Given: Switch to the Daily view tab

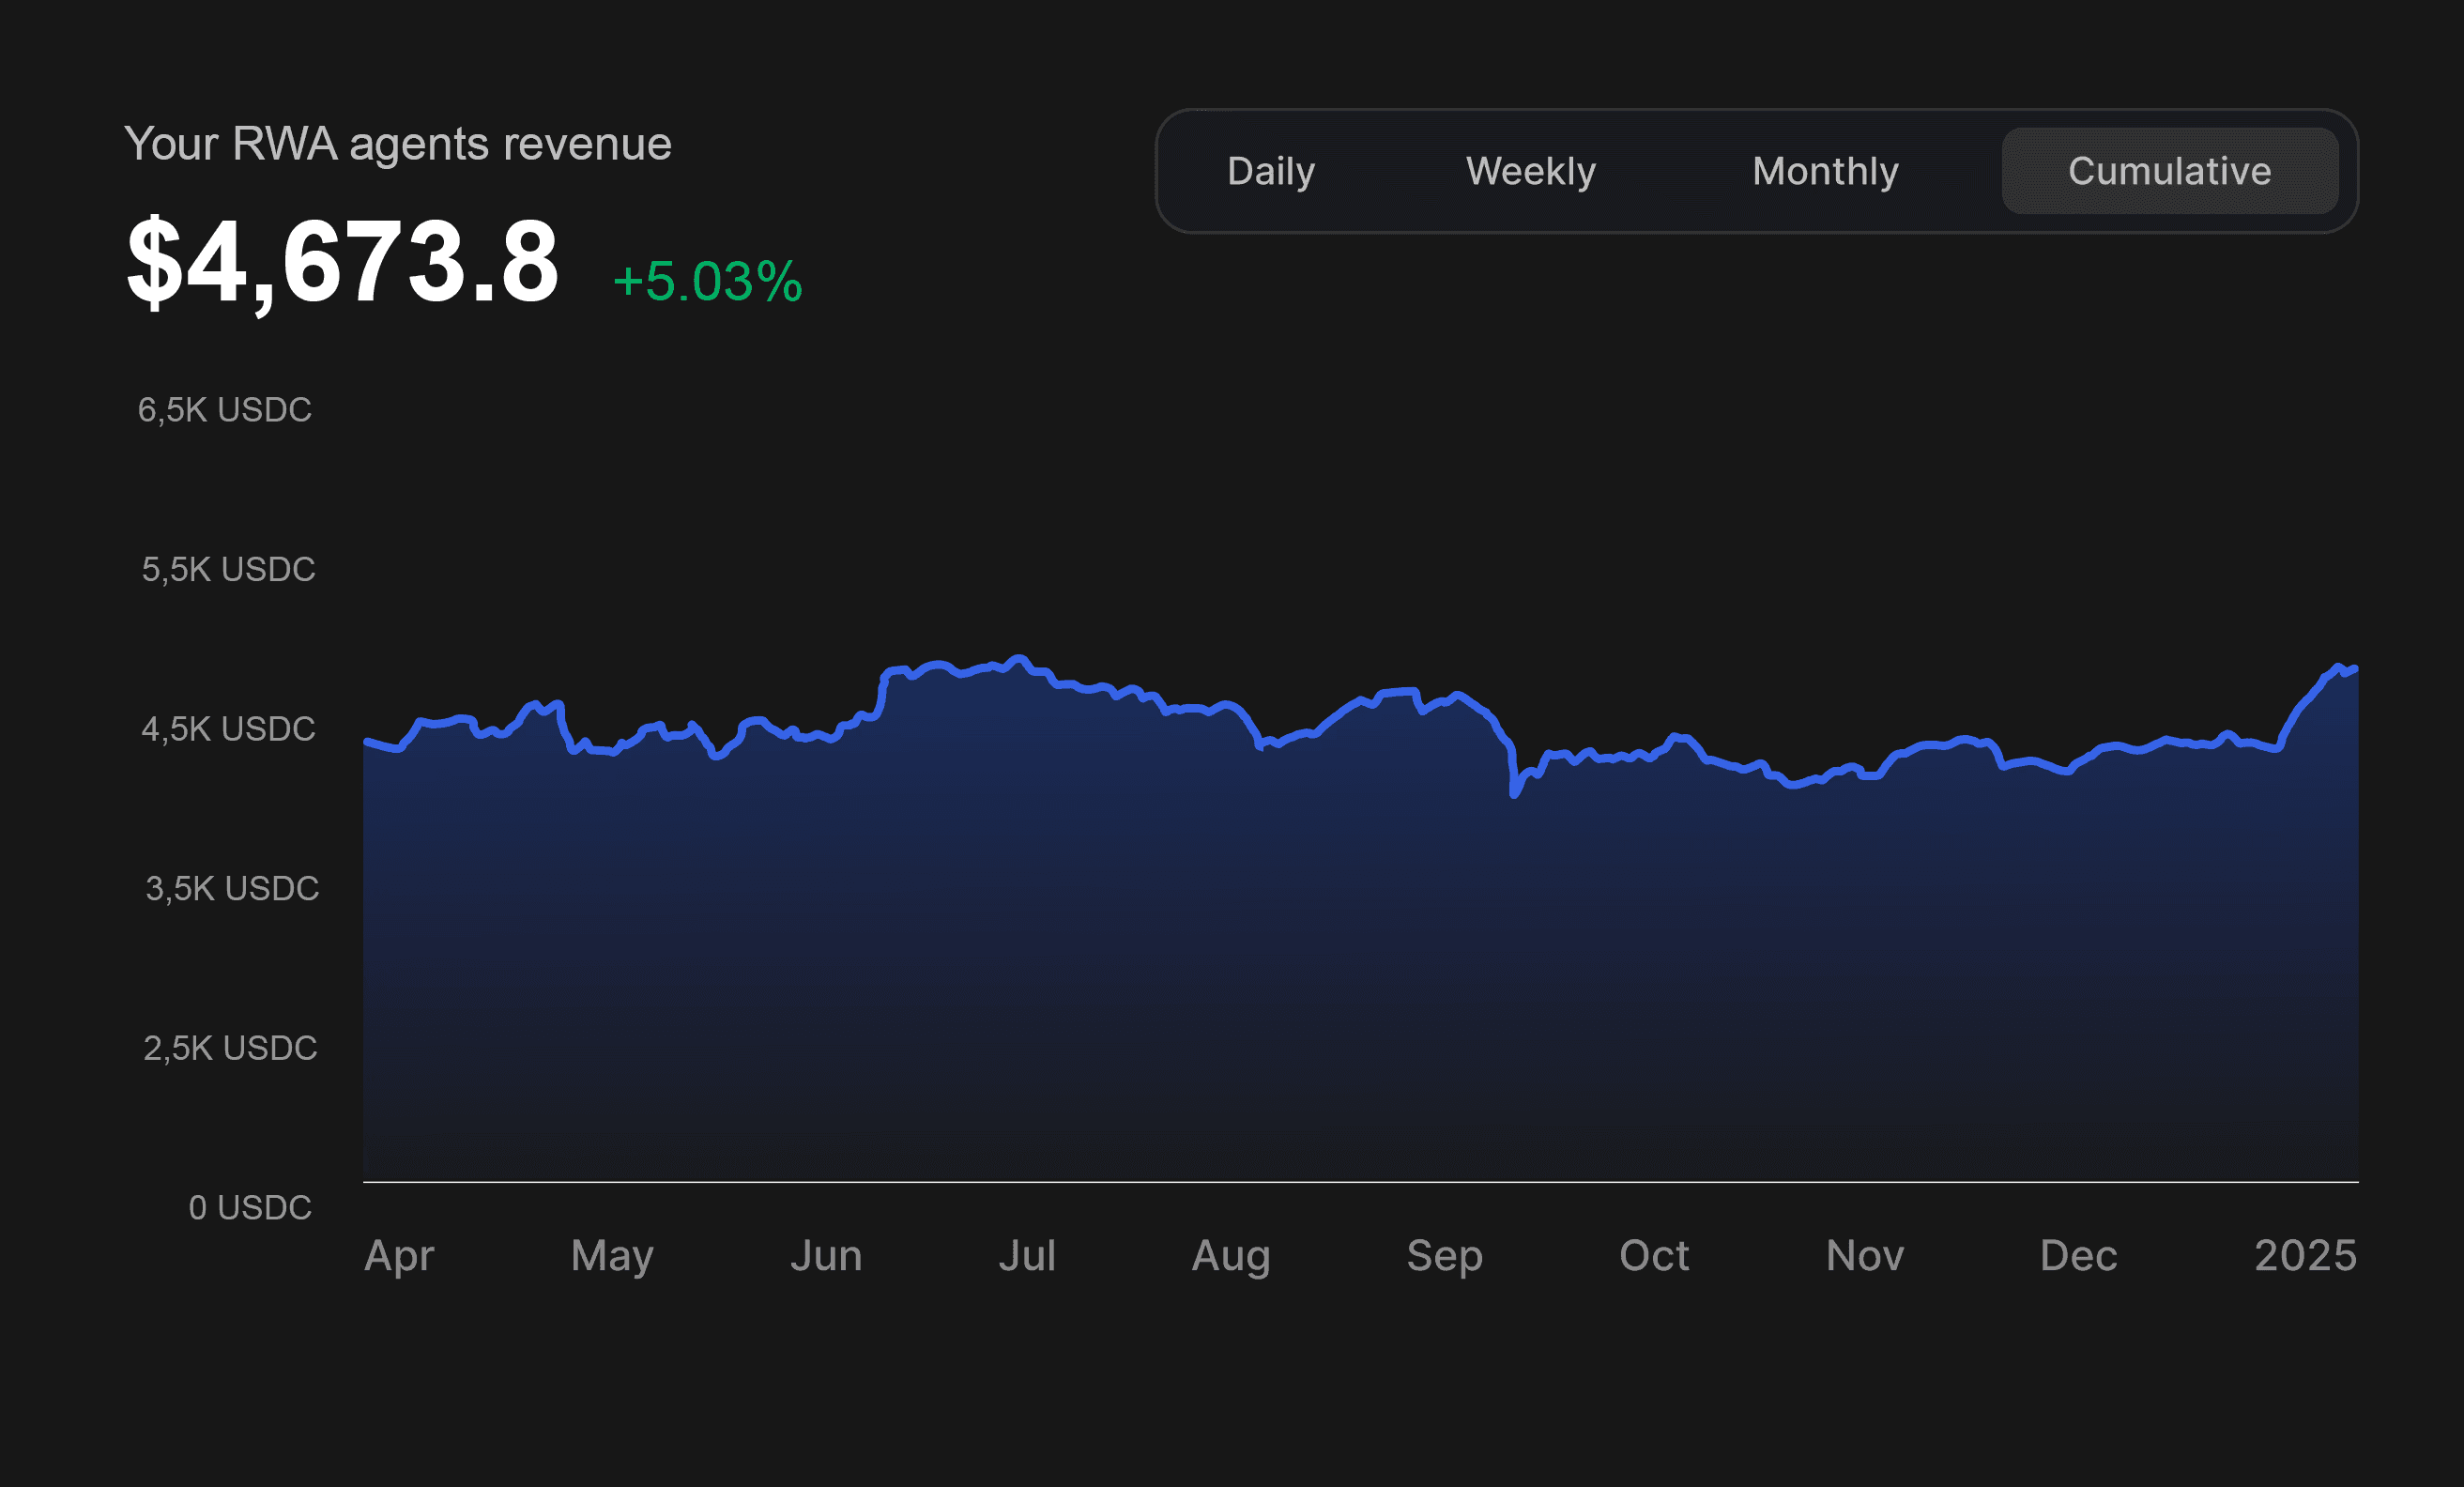Looking at the screenshot, I should pos(1270,171).
